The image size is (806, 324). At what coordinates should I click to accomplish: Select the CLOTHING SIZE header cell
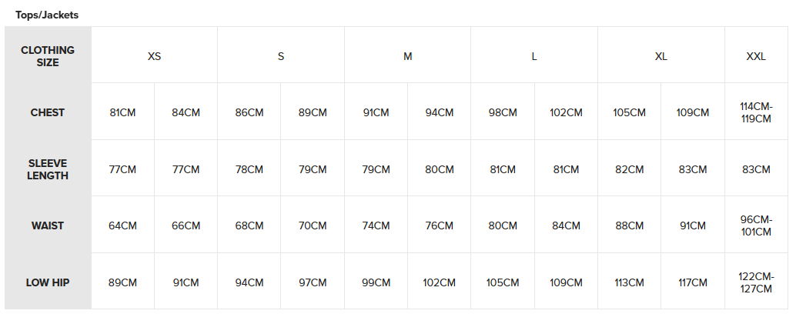point(48,56)
